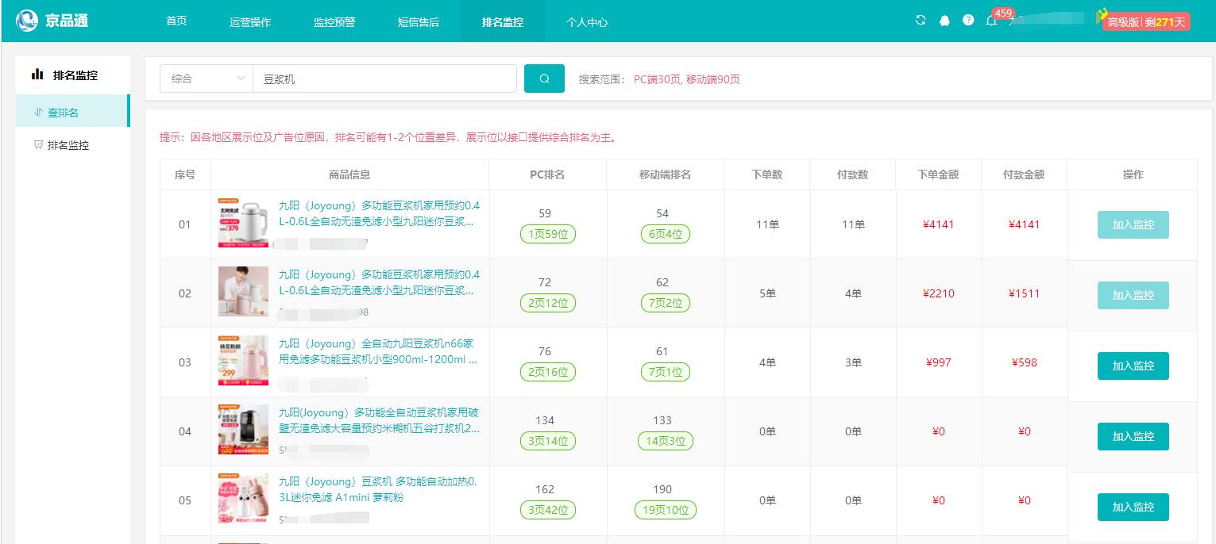Click the ¥2210 order amount cell
The image size is (1216, 544).
(938, 293)
